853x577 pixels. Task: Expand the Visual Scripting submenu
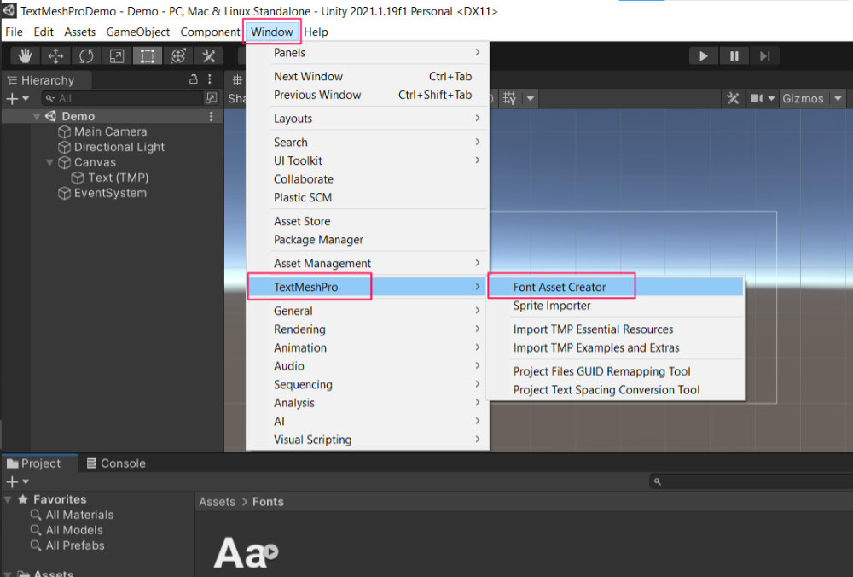(x=368, y=440)
